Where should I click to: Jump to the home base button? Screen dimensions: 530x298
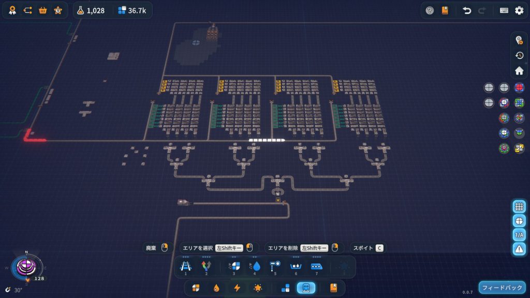(519, 71)
